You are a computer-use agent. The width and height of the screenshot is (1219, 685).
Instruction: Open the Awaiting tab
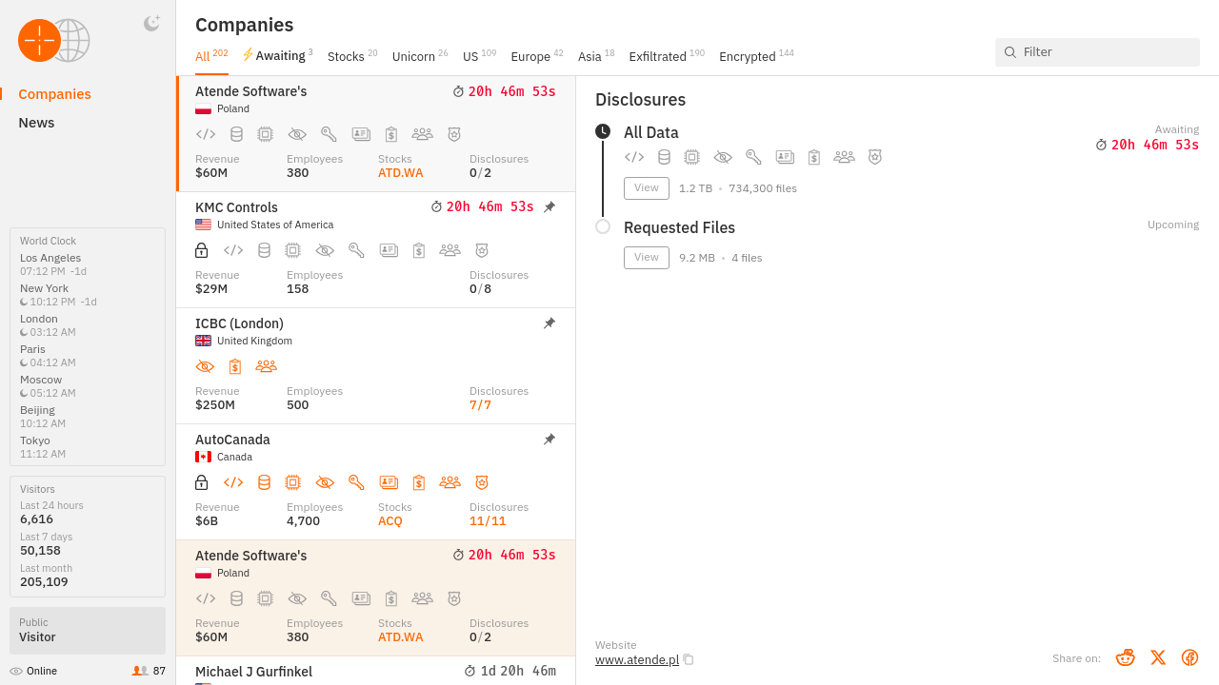tap(277, 56)
